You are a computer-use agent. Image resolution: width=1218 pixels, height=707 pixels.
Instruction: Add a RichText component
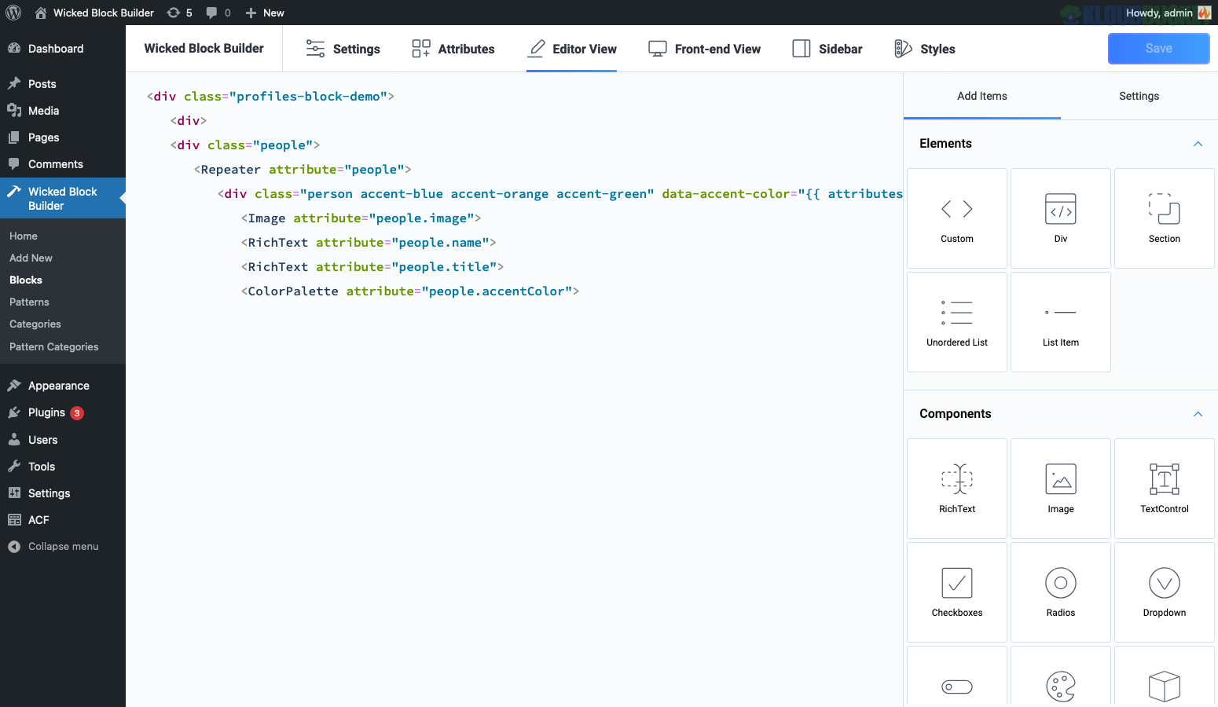point(956,489)
